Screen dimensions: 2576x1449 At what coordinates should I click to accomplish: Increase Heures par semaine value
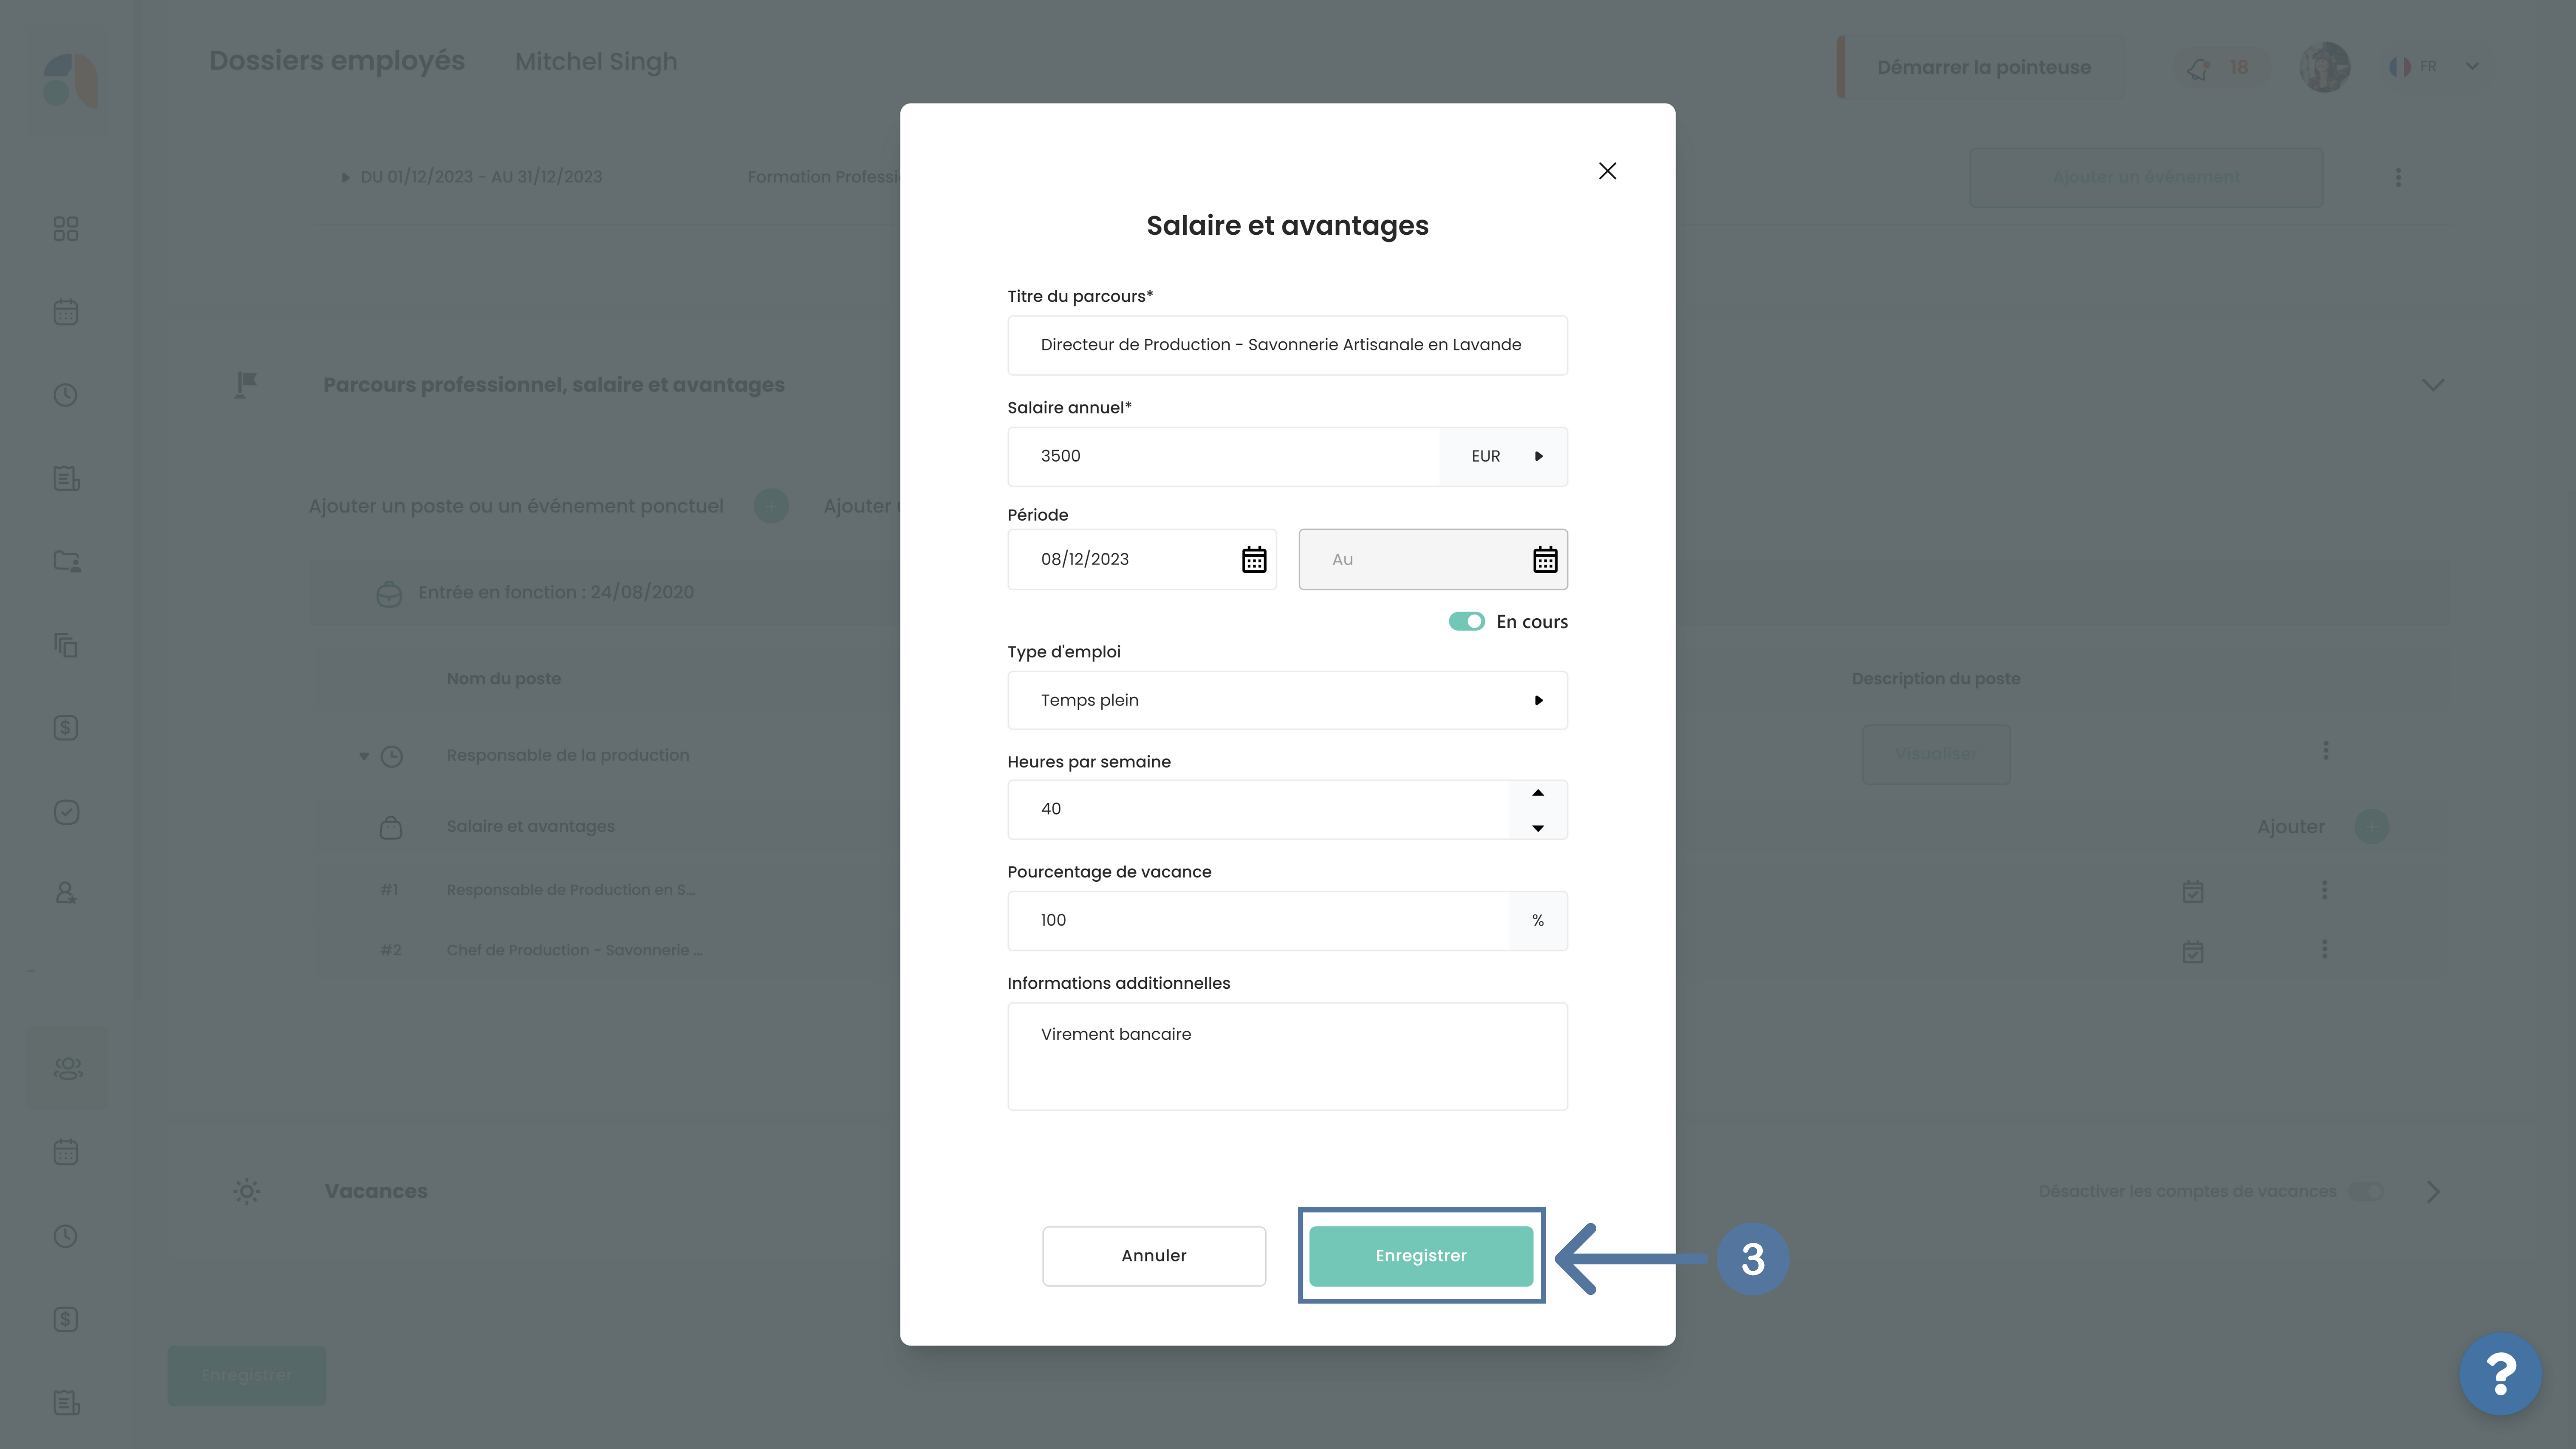tap(1537, 793)
